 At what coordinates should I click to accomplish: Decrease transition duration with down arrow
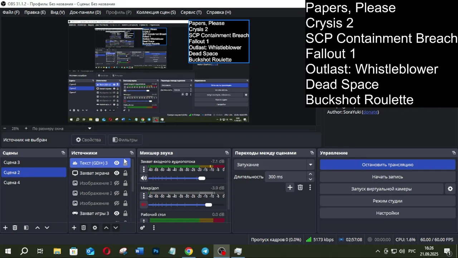coord(310,179)
